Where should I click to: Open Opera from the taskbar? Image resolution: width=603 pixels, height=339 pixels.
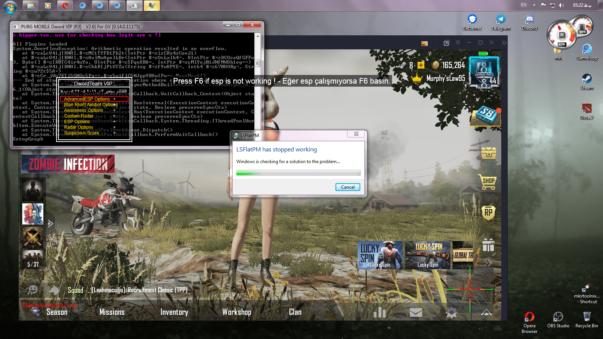pos(65,6)
